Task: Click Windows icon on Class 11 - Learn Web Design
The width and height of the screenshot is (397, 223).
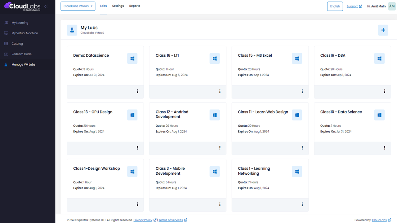Action: click(297, 115)
